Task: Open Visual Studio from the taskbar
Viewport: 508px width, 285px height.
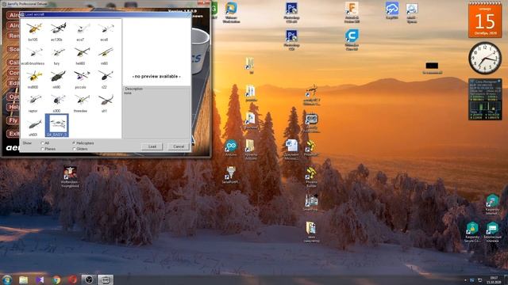Action: (x=40, y=279)
